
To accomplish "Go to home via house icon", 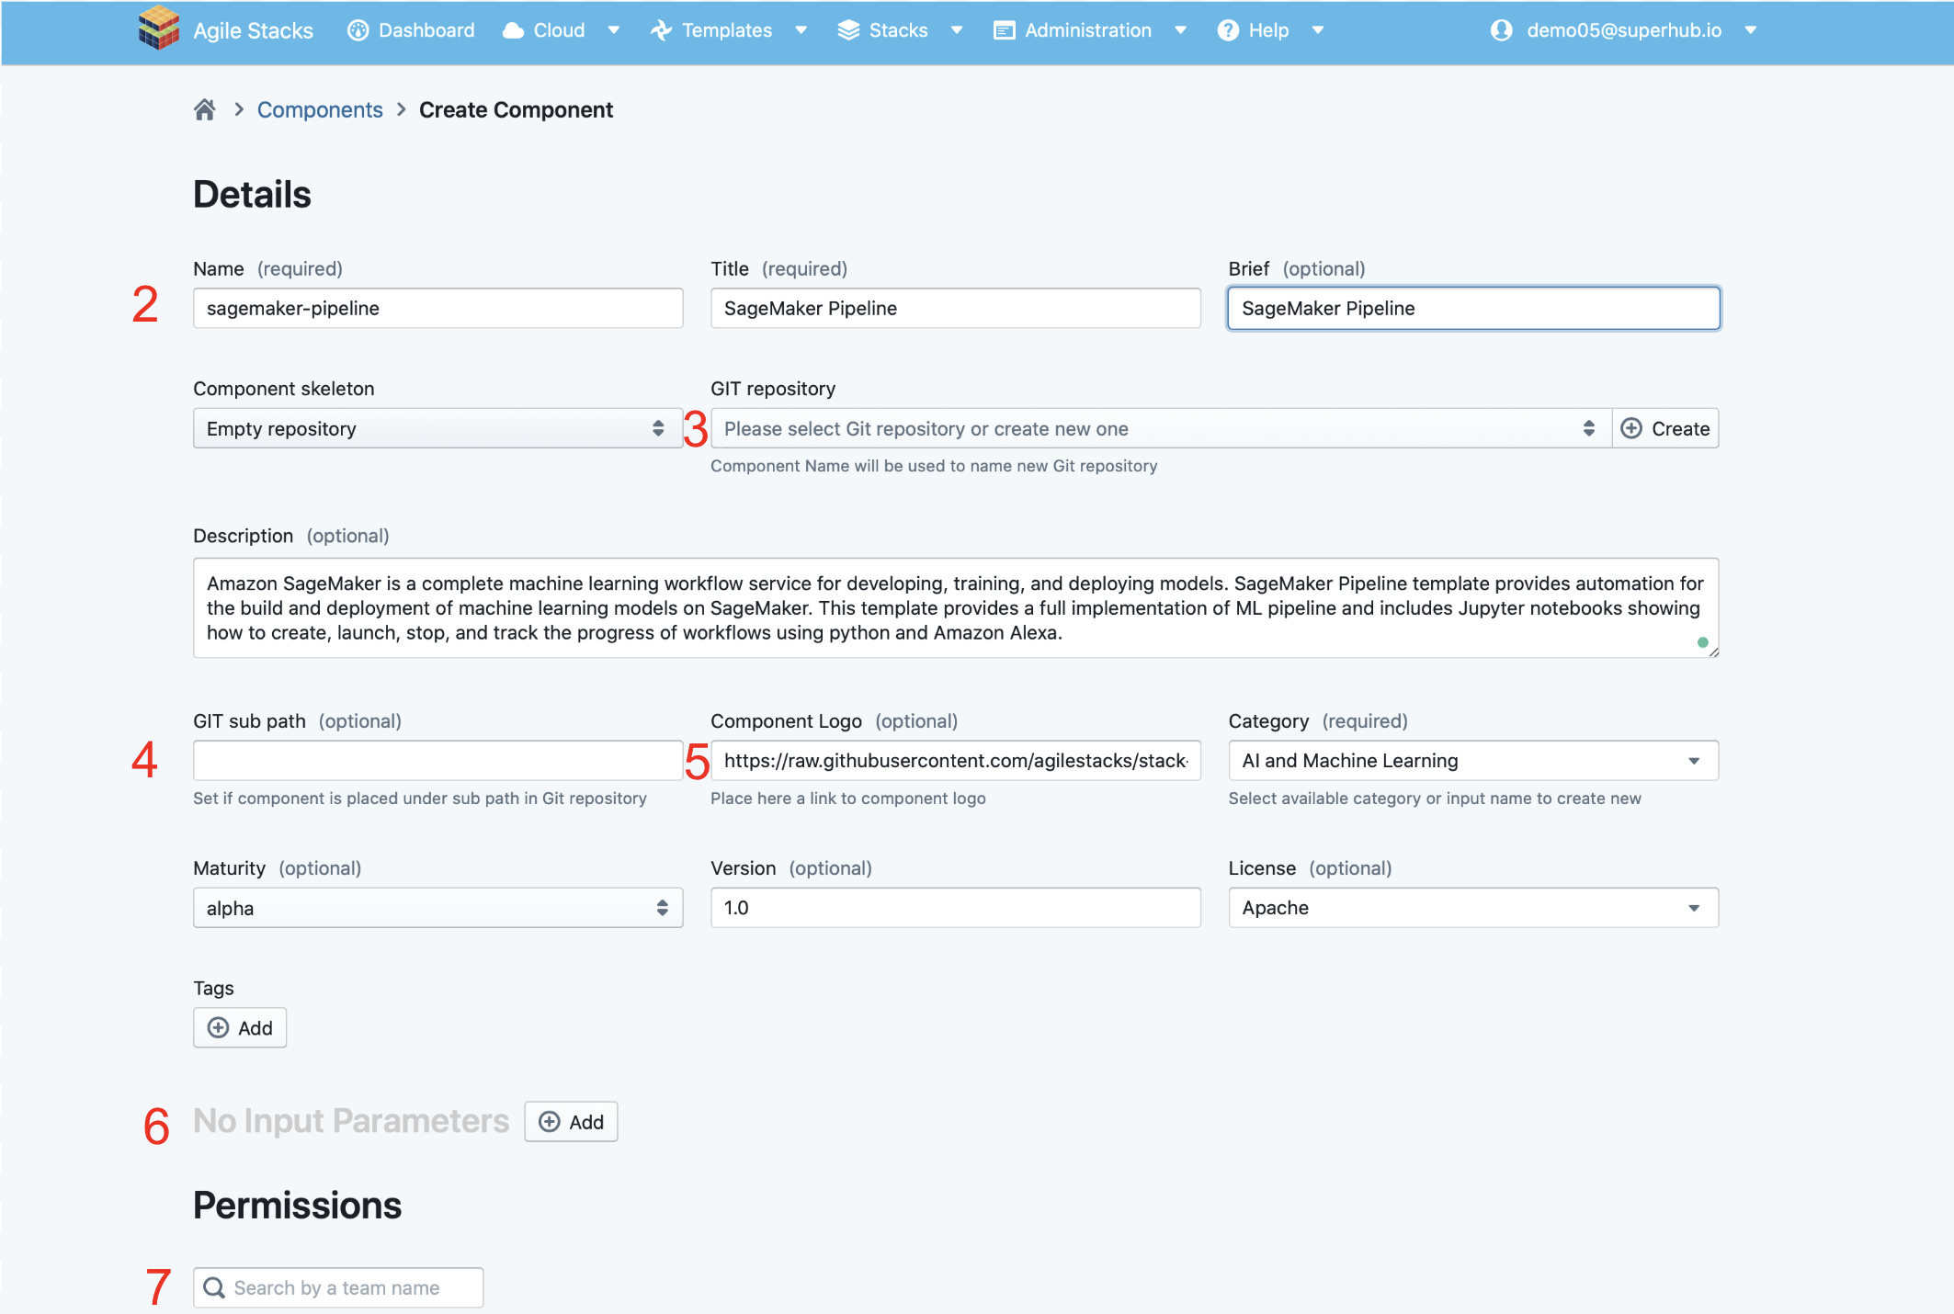I will click(x=204, y=110).
